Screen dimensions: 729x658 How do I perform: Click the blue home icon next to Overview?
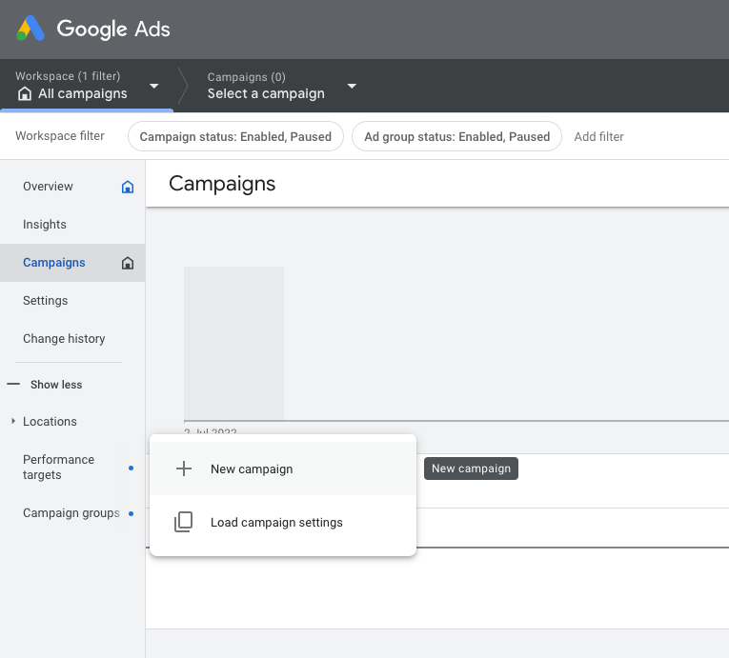(x=128, y=187)
